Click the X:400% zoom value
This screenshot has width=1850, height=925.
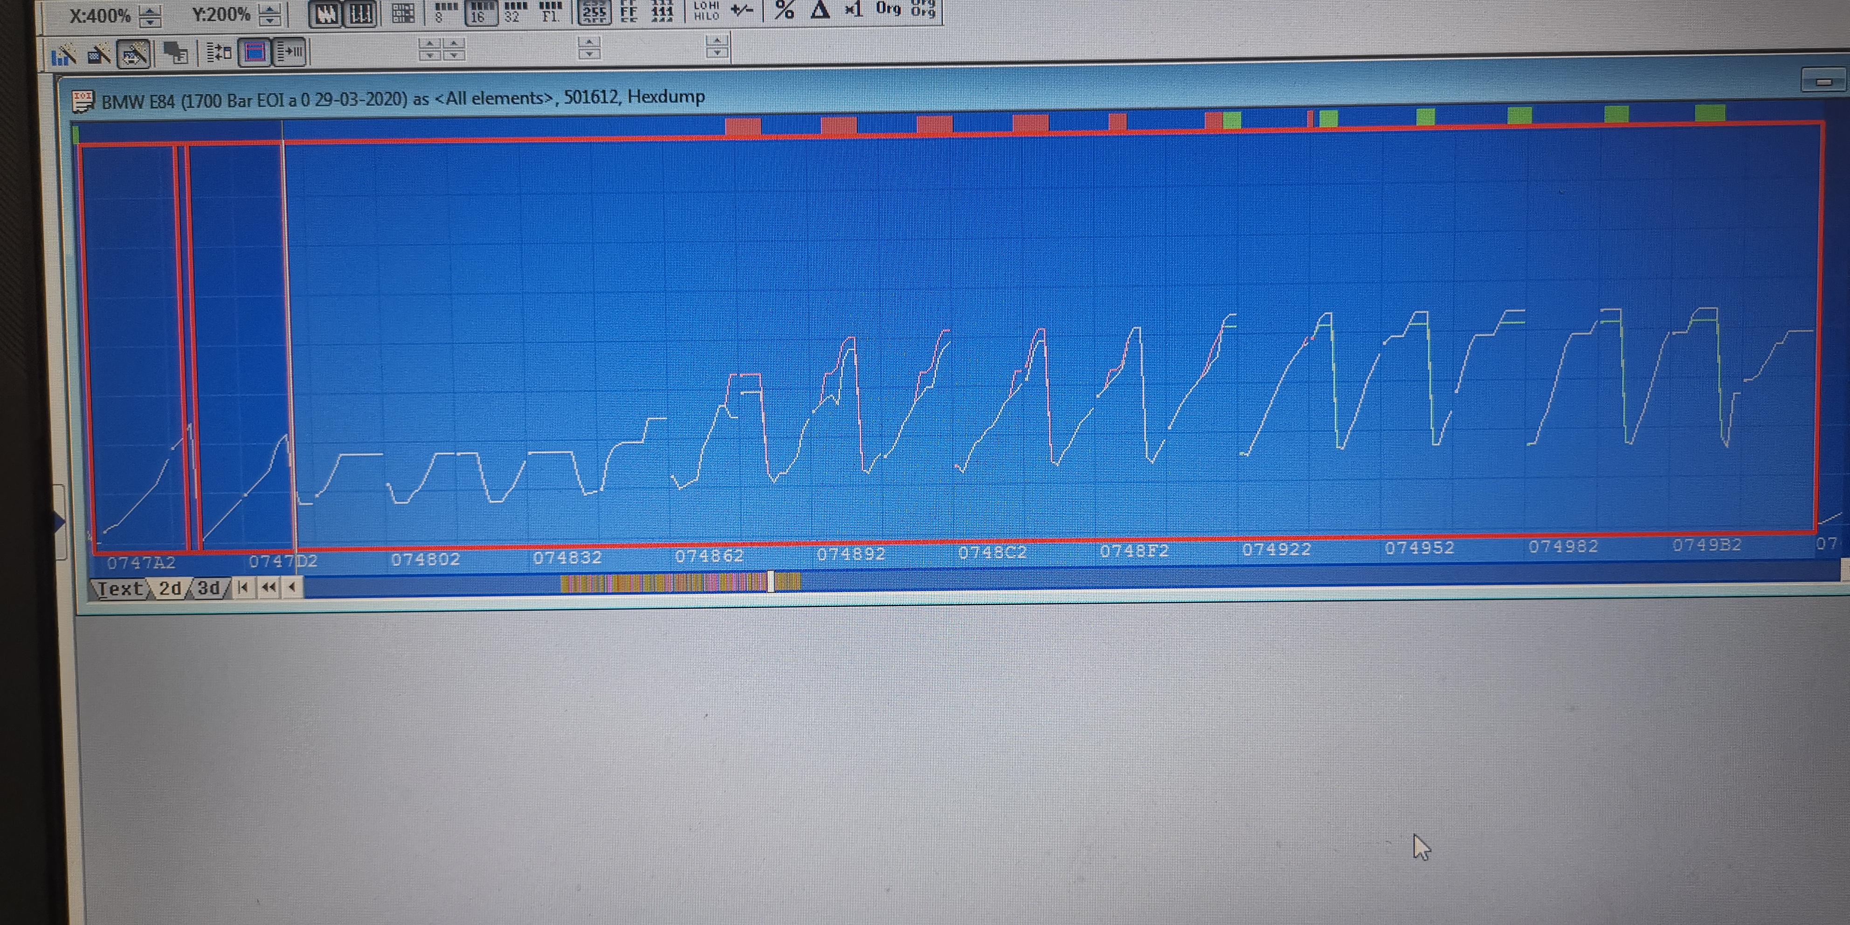100,16
